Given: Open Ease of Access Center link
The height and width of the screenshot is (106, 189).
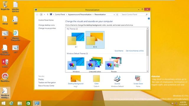Looking at the screenshot, I should 46,86.
